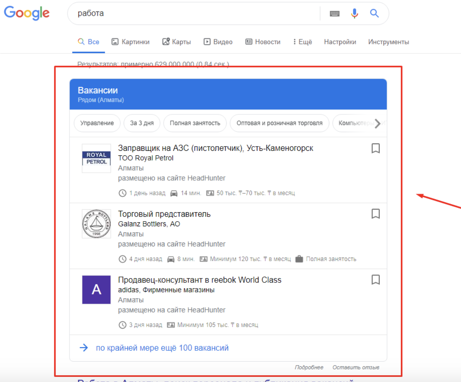Screen dimensions: 461x382
Task: Open Заправщик на АЗС job listing
Action: (215, 148)
